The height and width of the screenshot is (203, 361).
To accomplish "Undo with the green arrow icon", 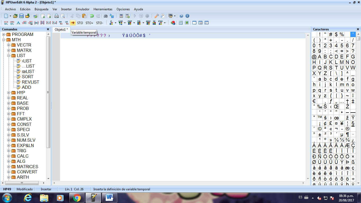I will [x=92, y=16].
